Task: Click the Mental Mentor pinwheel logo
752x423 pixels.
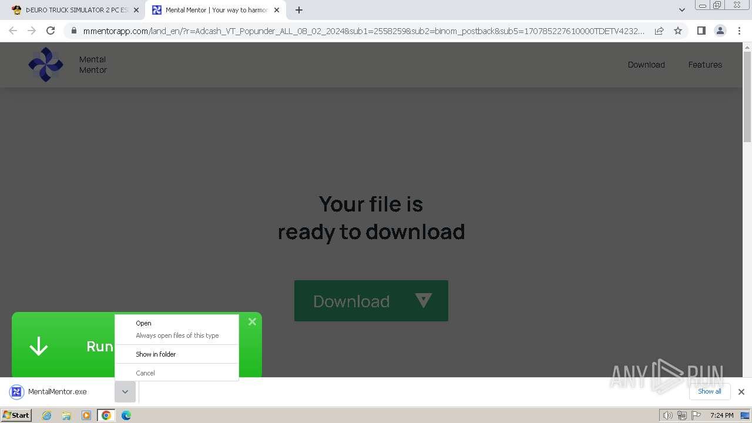Action: [x=46, y=65]
